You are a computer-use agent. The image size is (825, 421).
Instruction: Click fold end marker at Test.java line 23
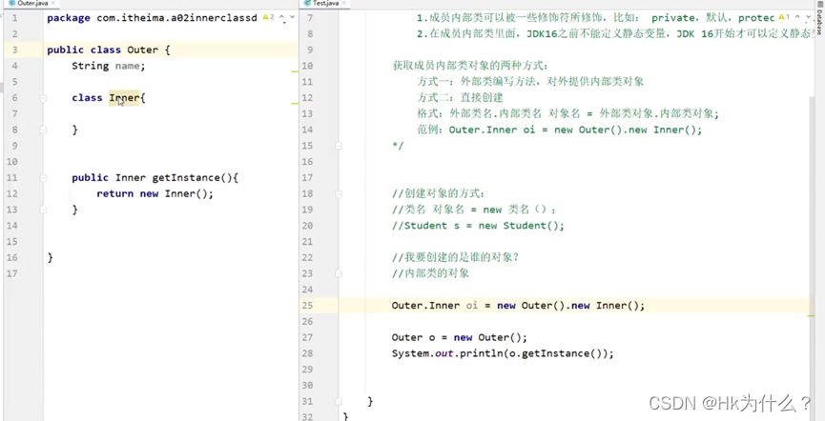[x=339, y=273]
